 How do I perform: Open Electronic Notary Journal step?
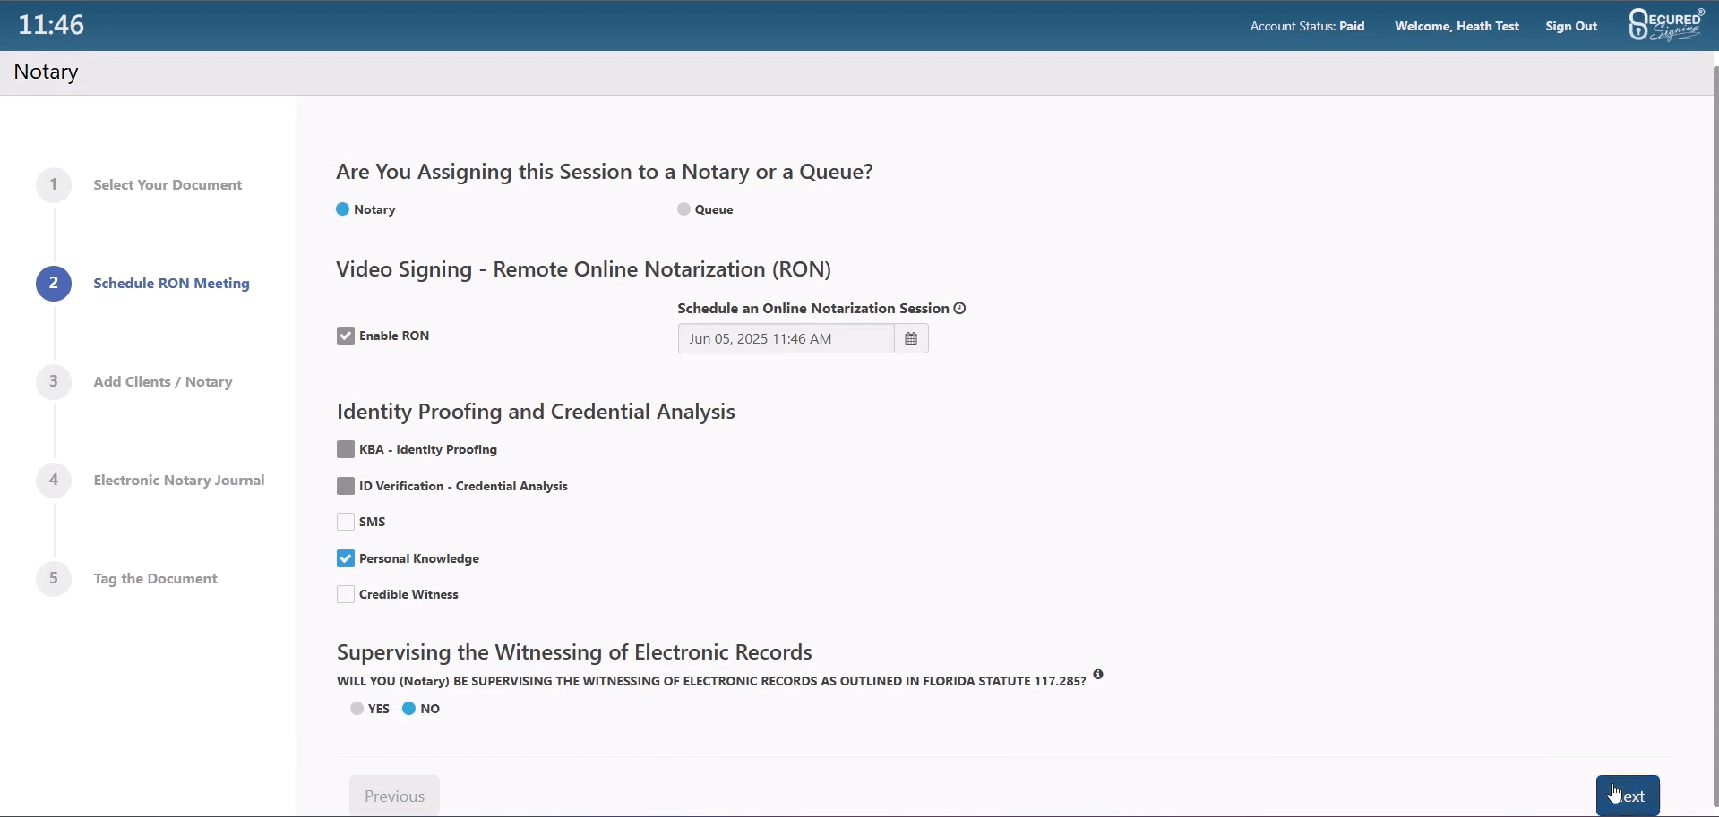click(179, 481)
